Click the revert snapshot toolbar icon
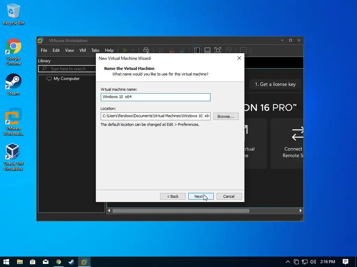 pos(172,50)
